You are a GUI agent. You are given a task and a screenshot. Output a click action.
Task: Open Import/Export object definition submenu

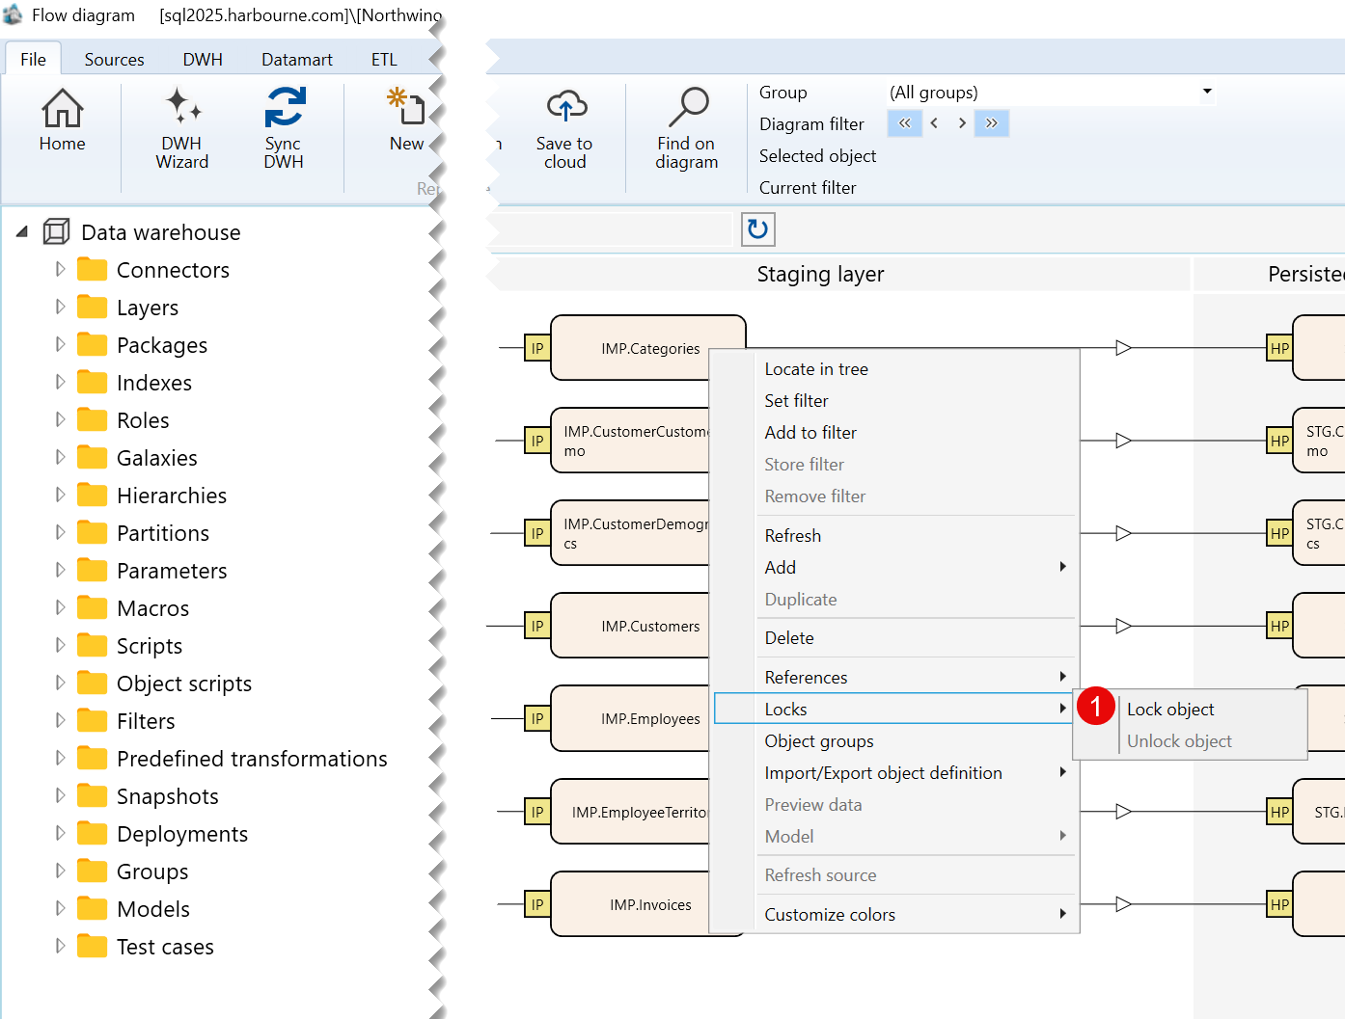pos(894,772)
